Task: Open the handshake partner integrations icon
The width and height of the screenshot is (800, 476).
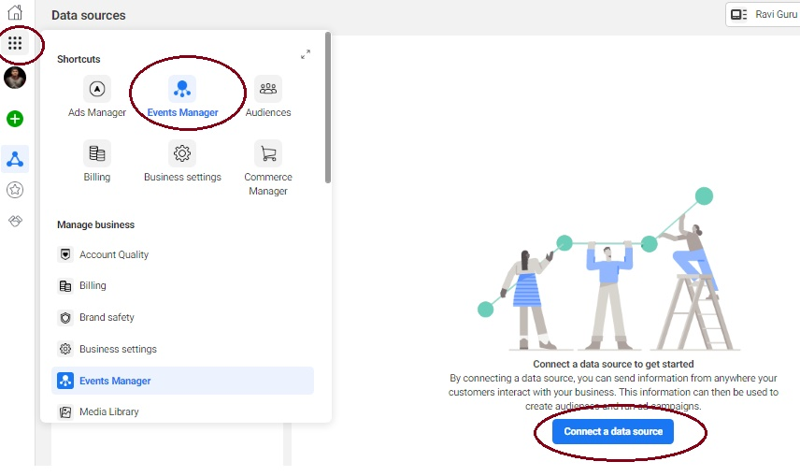Action: coord(15,221)
